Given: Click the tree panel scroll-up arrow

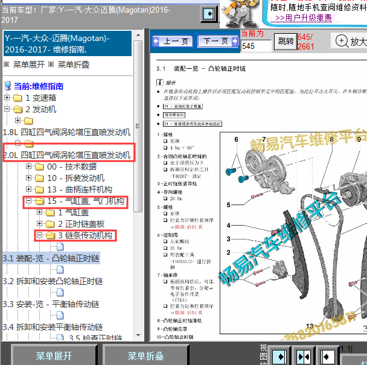Looking at the screenshot, I should pyautogui.click(x=138, y=35).
